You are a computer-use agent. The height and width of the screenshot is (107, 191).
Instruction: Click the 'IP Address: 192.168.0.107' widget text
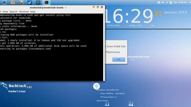pyautogui.click(x=107, y=90)
